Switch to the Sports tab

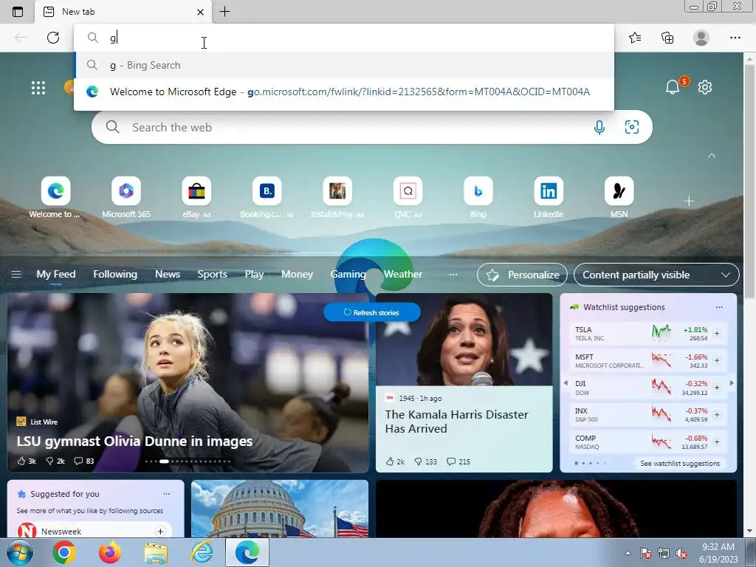click(x=212, y=275)
